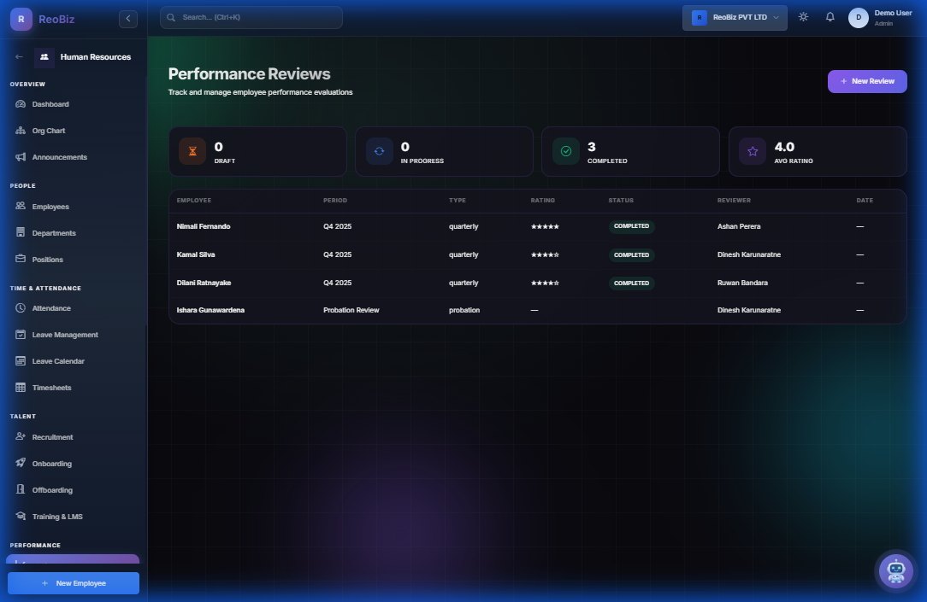Launch the AI assistant chatbot bubble
Viewport: 927px width, 602px height.
895,570
